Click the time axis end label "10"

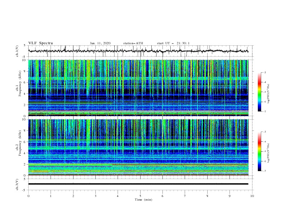pyautogui.click(x=252, y=196)
